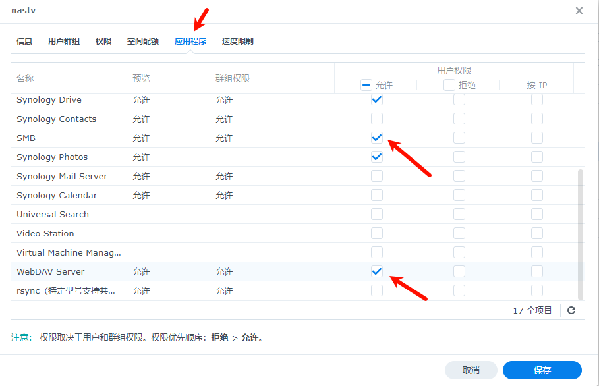Viewport: 599px width, 386px height.
Task: Go to the 权限 tab
Action: click(x=103, y=41)
